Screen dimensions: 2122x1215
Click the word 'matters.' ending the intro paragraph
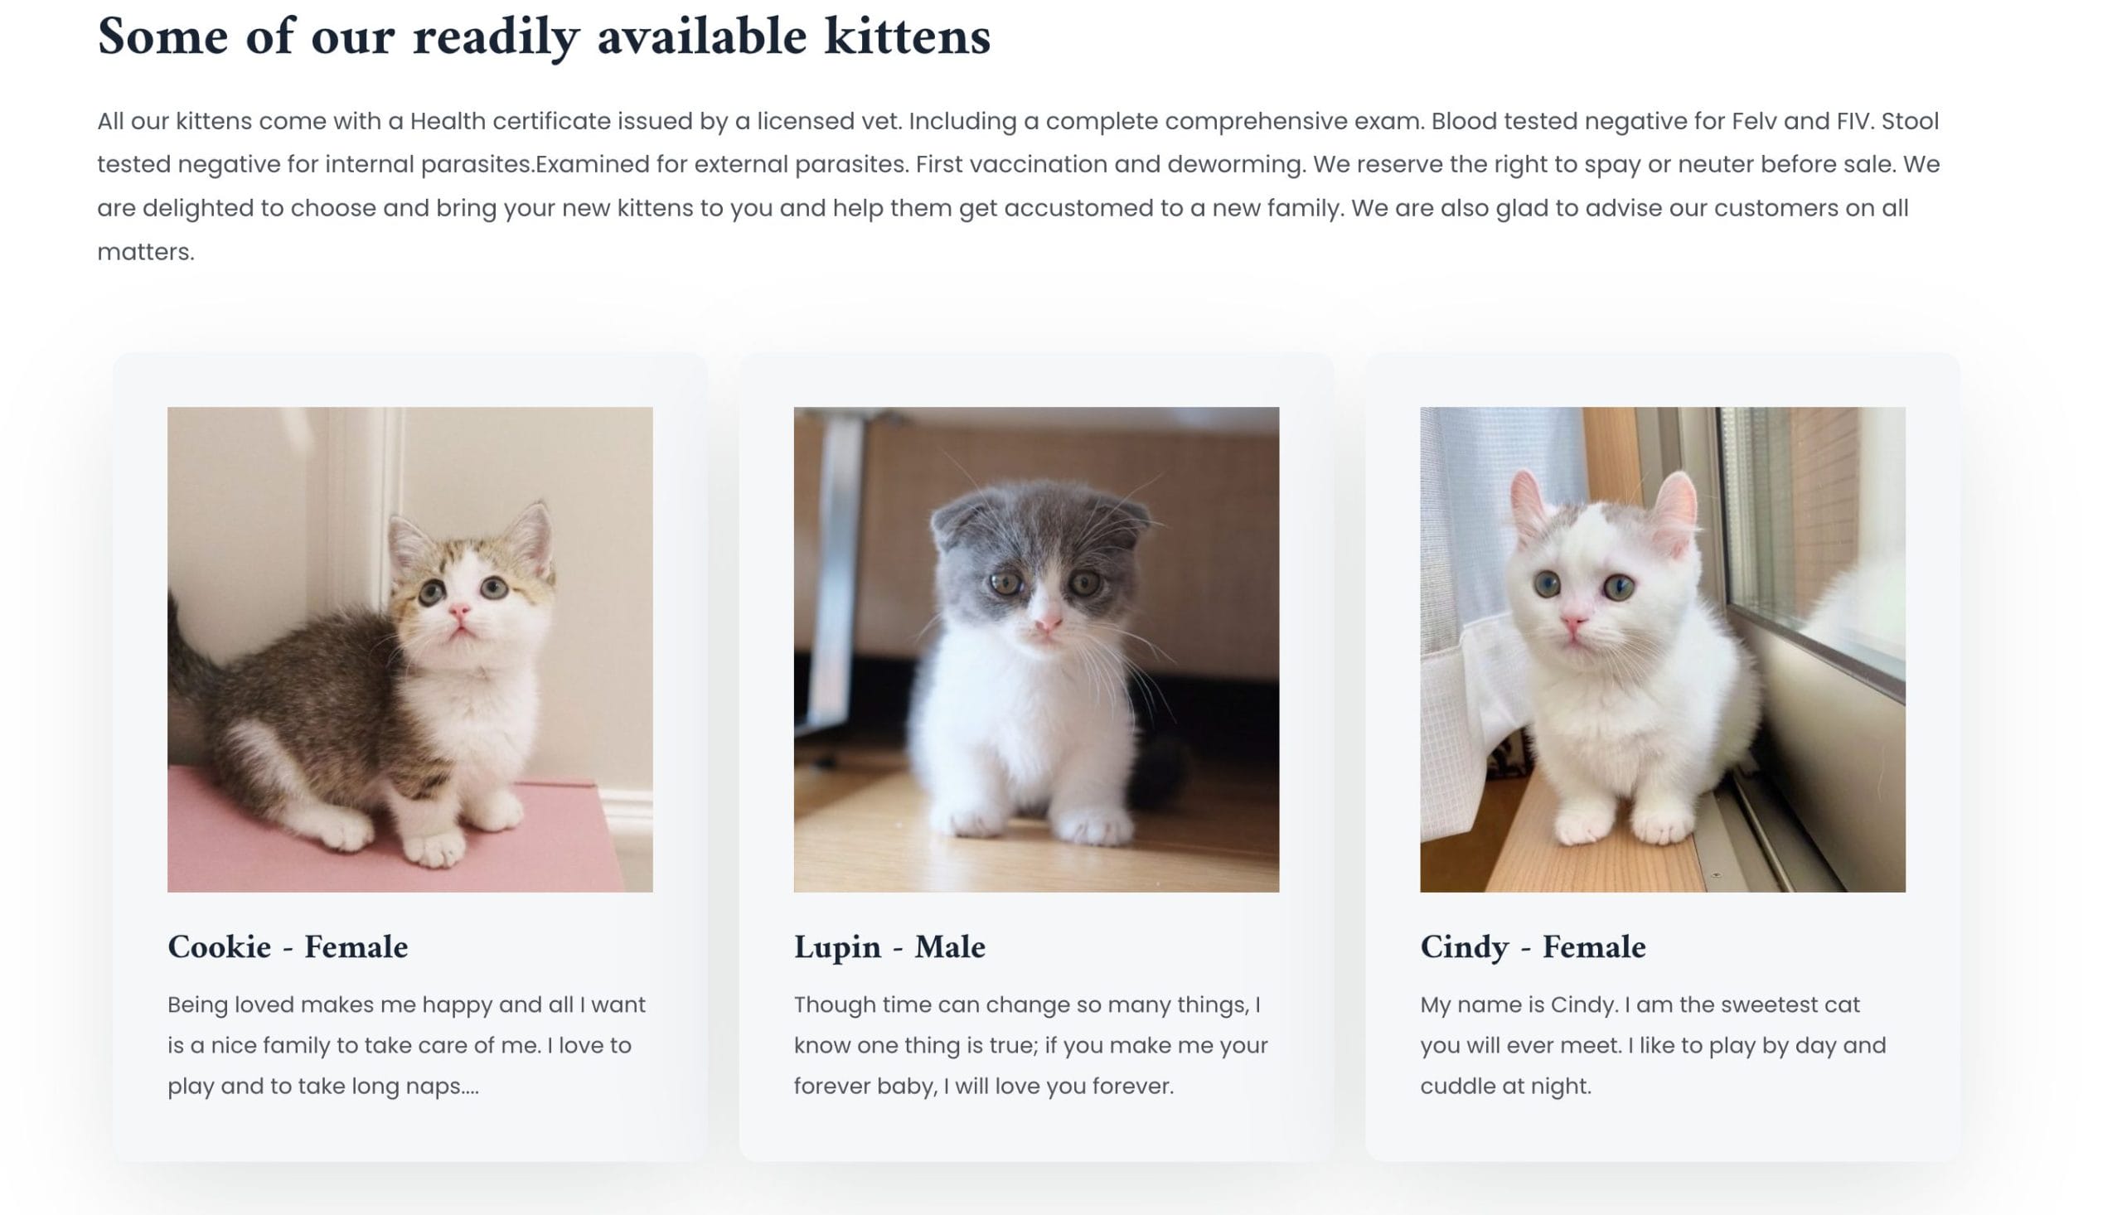pyautogui.click(x=146, y=252)
